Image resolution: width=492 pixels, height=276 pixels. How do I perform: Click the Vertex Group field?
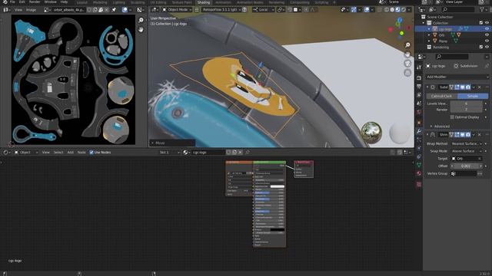point(464,174)
